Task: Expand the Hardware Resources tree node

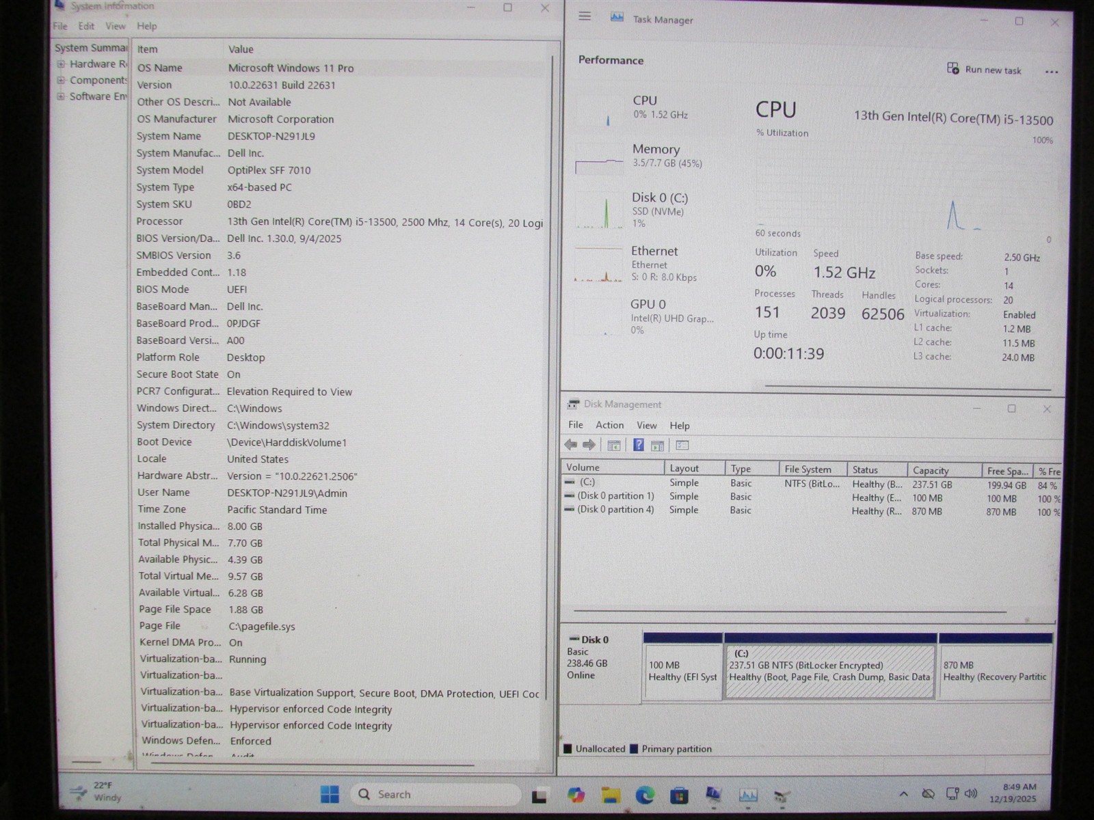Action: (61, 64)
